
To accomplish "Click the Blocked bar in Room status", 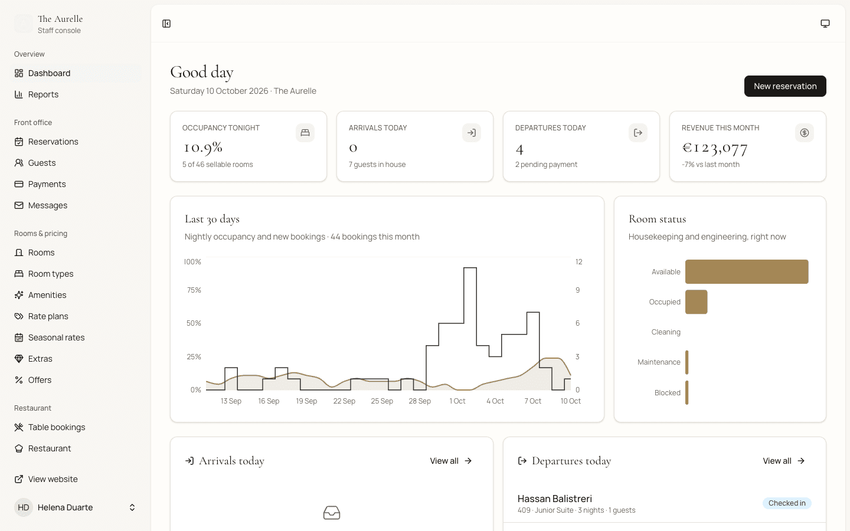I will point(687,393).
